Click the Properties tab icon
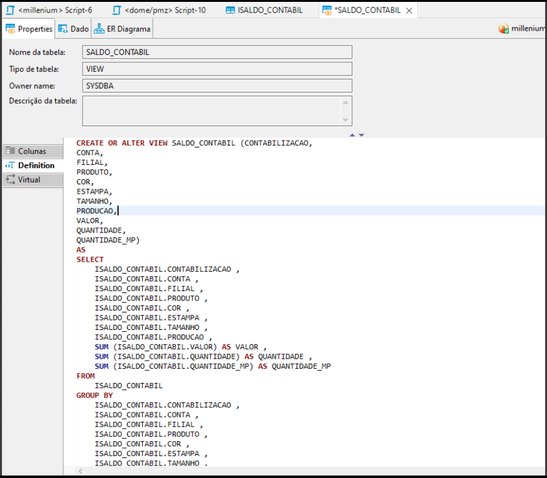The width and height of the screenshot is (547, 478). pyautogui.click(x=11, y=29)
